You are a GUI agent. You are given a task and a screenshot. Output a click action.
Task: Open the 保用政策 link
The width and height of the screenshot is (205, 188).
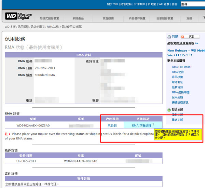coord(177,77)
